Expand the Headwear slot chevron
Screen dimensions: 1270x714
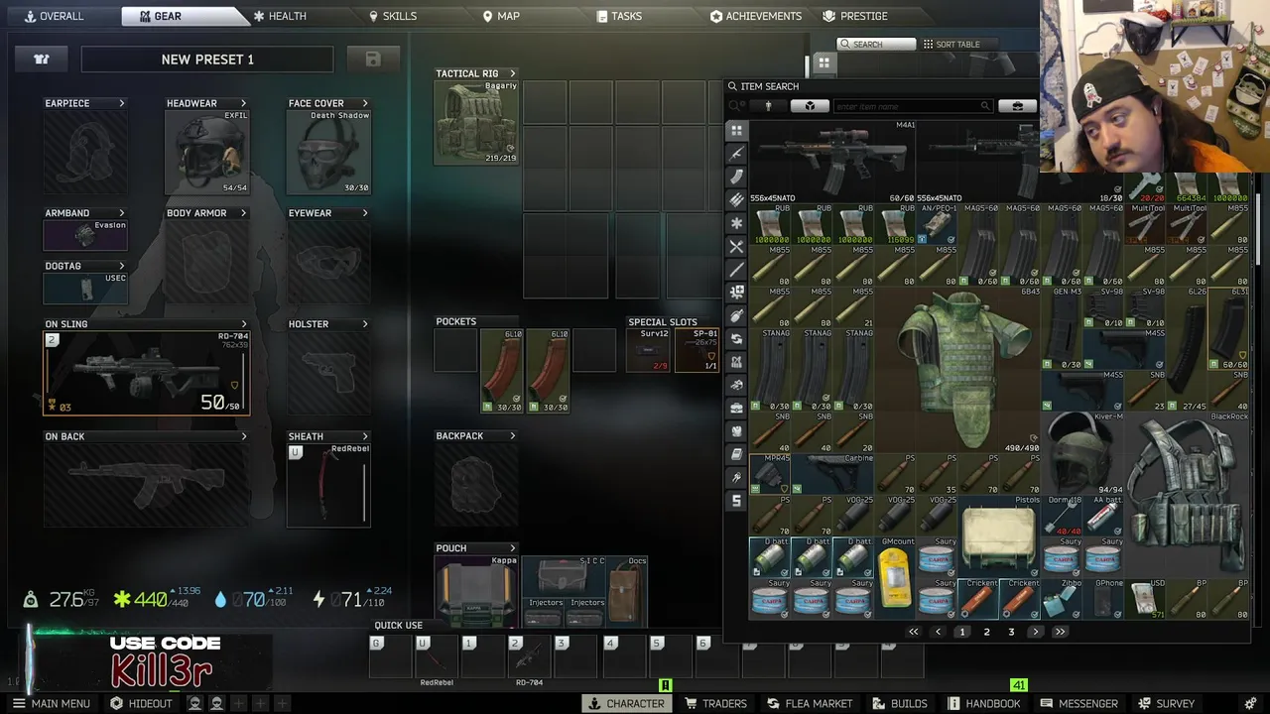pyautogui.click(x=243, y=103)
